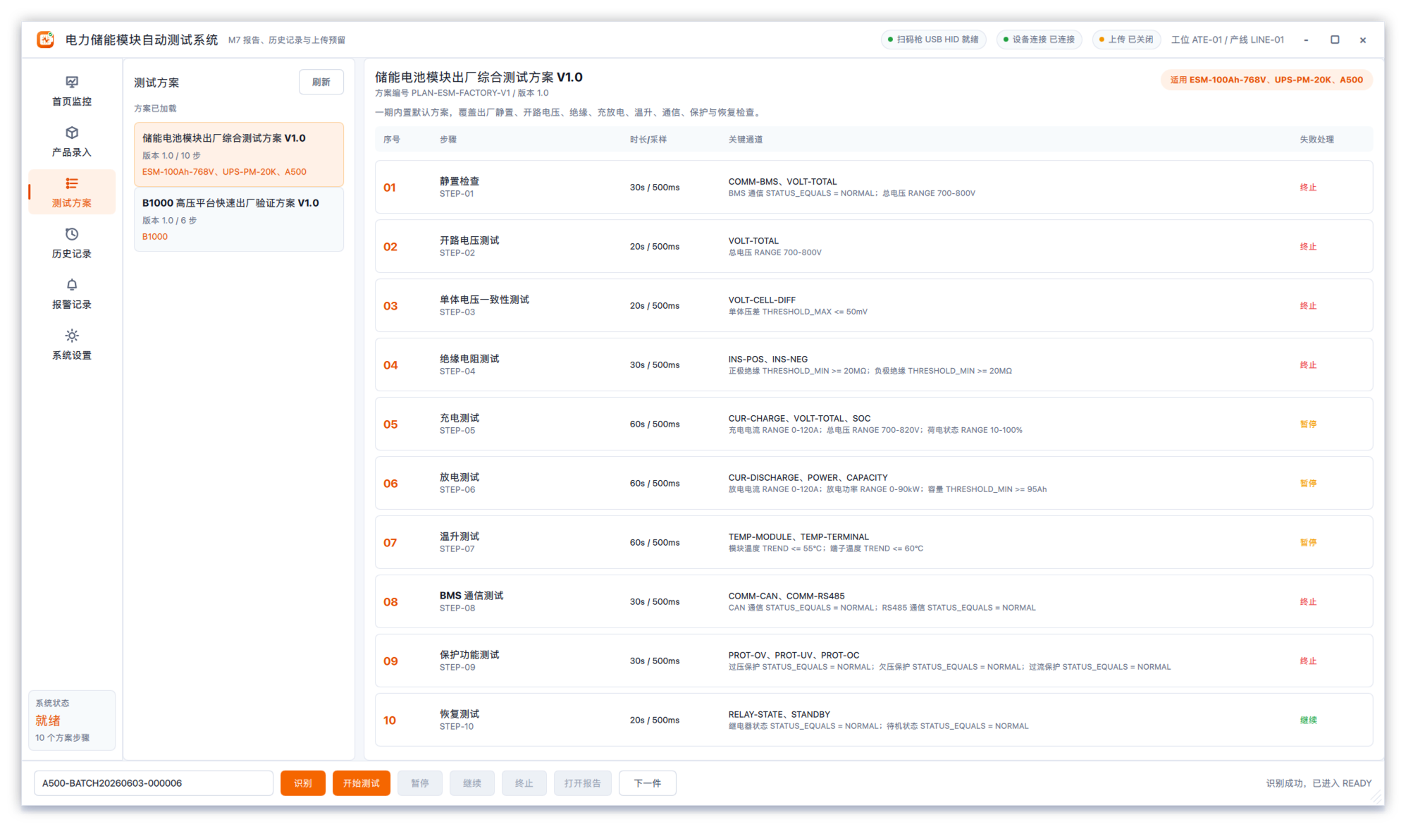Go to 系统设置 page
Image resolution: width=1406 pixels, height=827 pixels.
(x=72, y=345)
